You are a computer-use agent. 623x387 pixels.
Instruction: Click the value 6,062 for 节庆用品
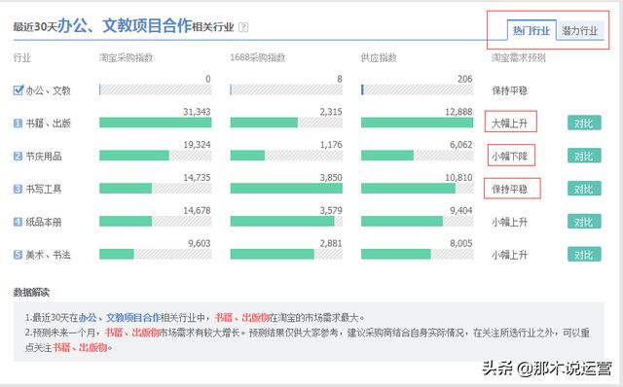pos(461,145)
